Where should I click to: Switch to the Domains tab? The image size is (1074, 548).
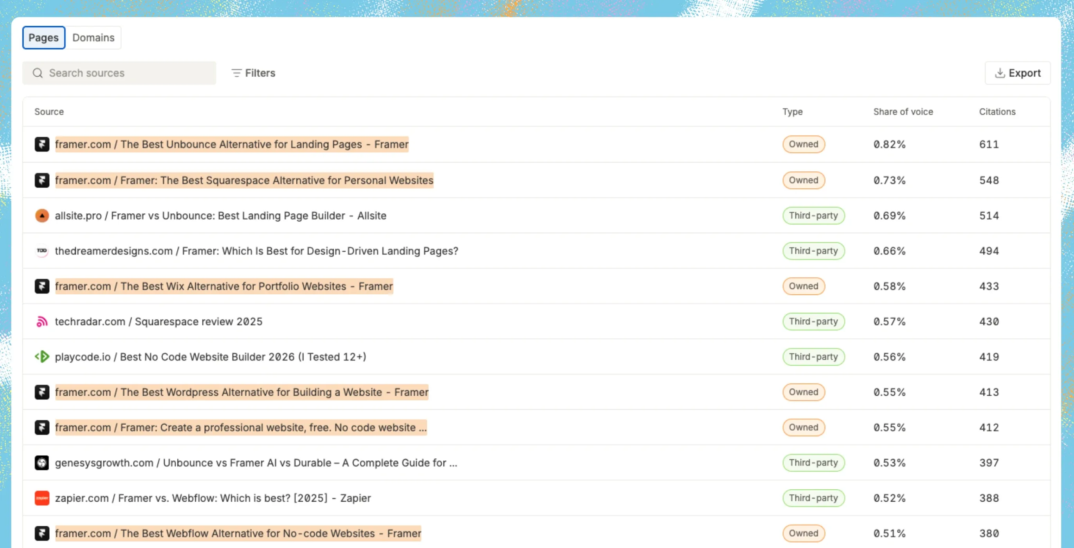[x=94, y=38]
